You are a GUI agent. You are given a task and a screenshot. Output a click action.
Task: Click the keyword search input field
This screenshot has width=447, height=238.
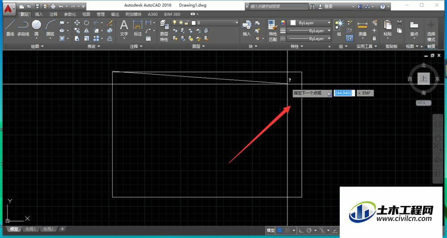[x=278, y=6]
